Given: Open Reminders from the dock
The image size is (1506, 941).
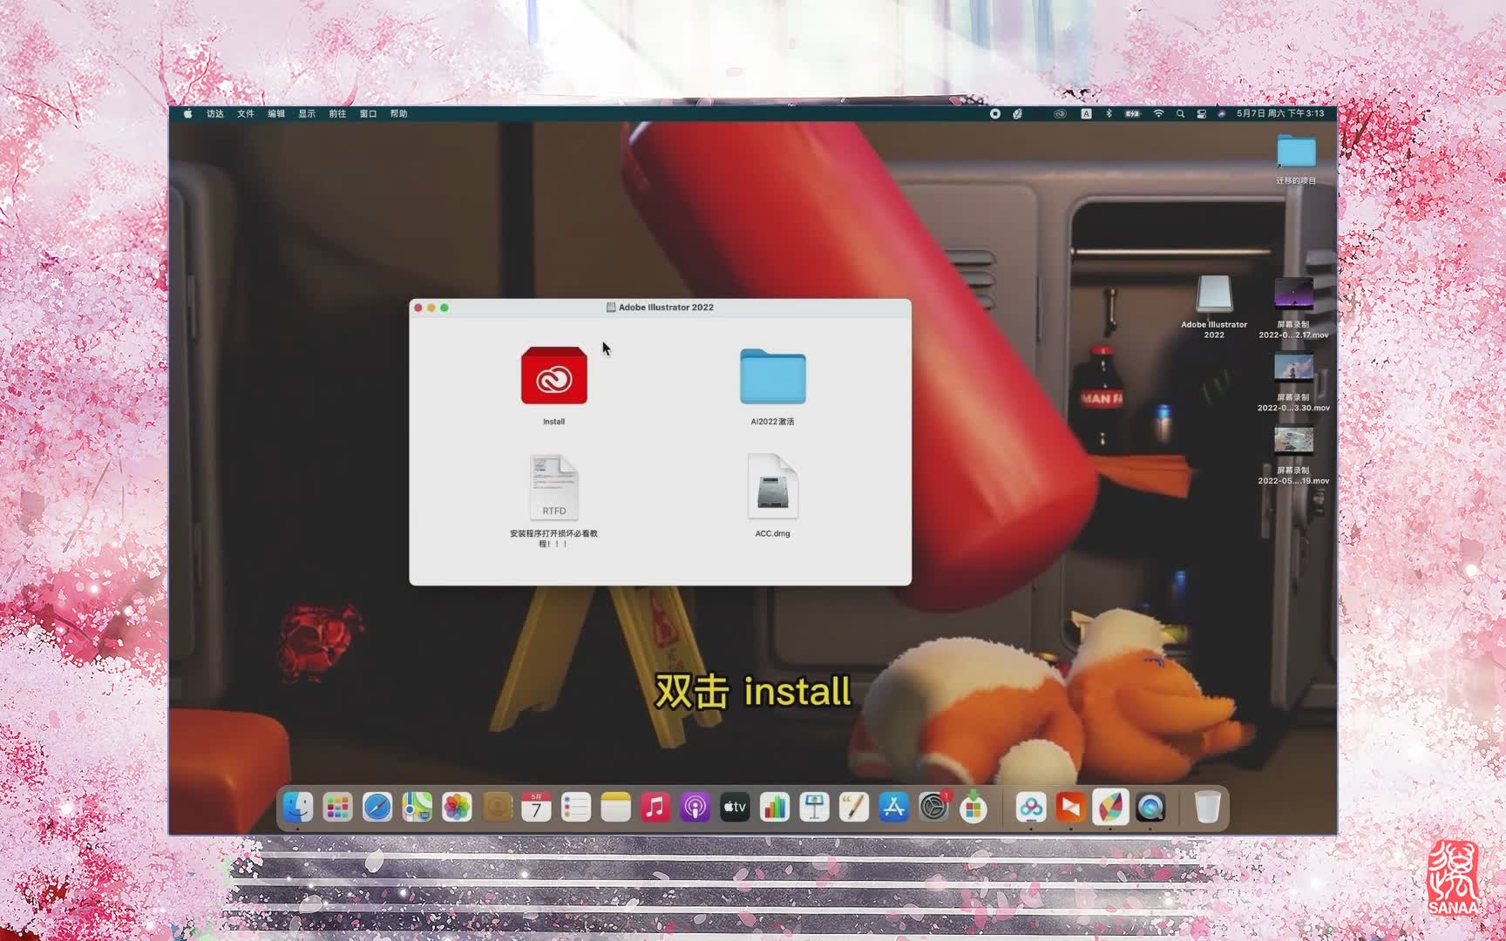Looking at the screenshot, I should click(576, 807).
